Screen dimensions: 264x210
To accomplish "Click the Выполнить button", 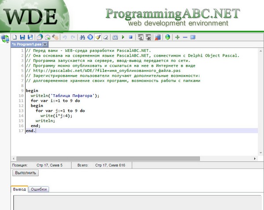I will tap(26, 173).
